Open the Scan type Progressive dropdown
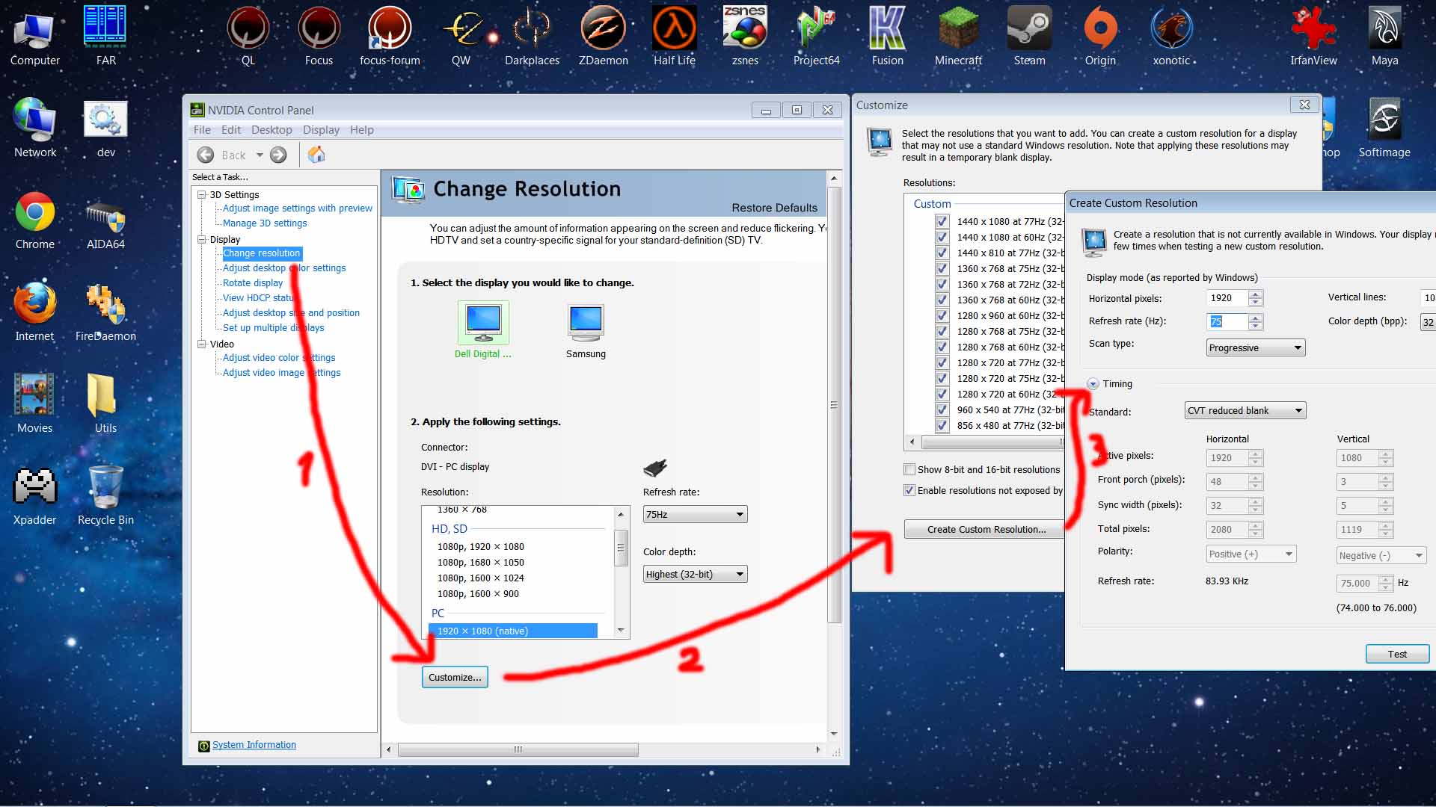1436x807 pixels. tap(1255, 347)
